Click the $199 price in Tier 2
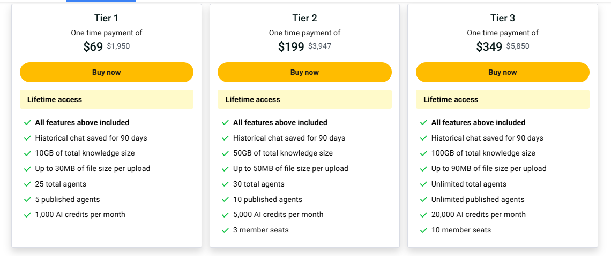The image size is (611, 256). tap(291, 47)
